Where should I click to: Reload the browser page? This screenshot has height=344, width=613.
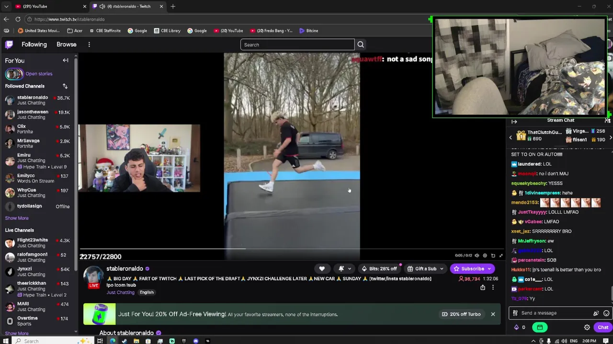(x=18, y=19)
